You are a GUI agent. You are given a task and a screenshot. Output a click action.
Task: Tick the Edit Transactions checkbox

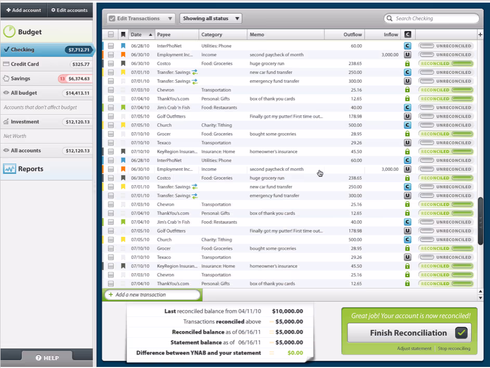point(112,18)
